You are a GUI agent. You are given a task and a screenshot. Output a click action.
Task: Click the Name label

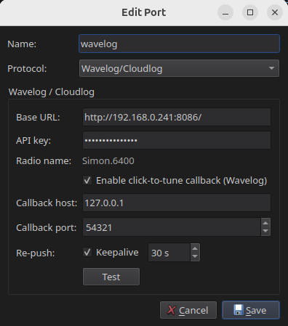(x=22, y=44)
